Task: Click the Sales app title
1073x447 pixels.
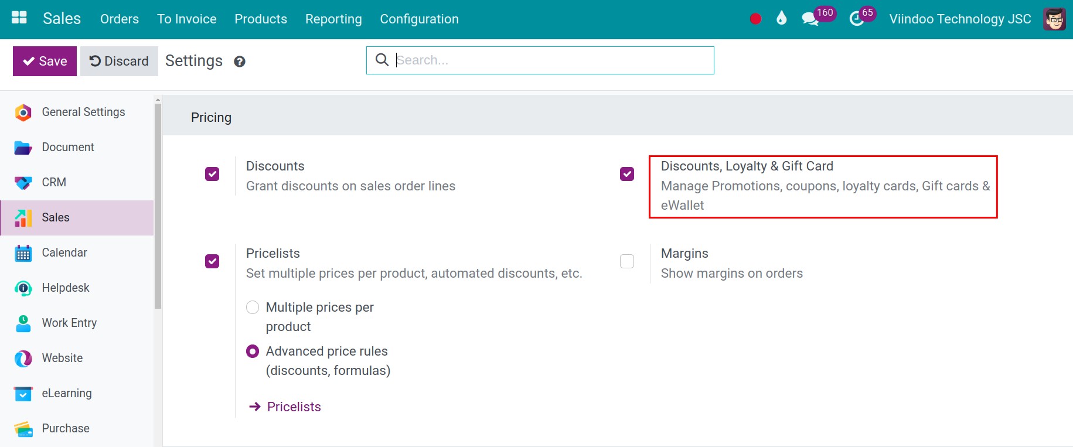Action: [62, 18]
